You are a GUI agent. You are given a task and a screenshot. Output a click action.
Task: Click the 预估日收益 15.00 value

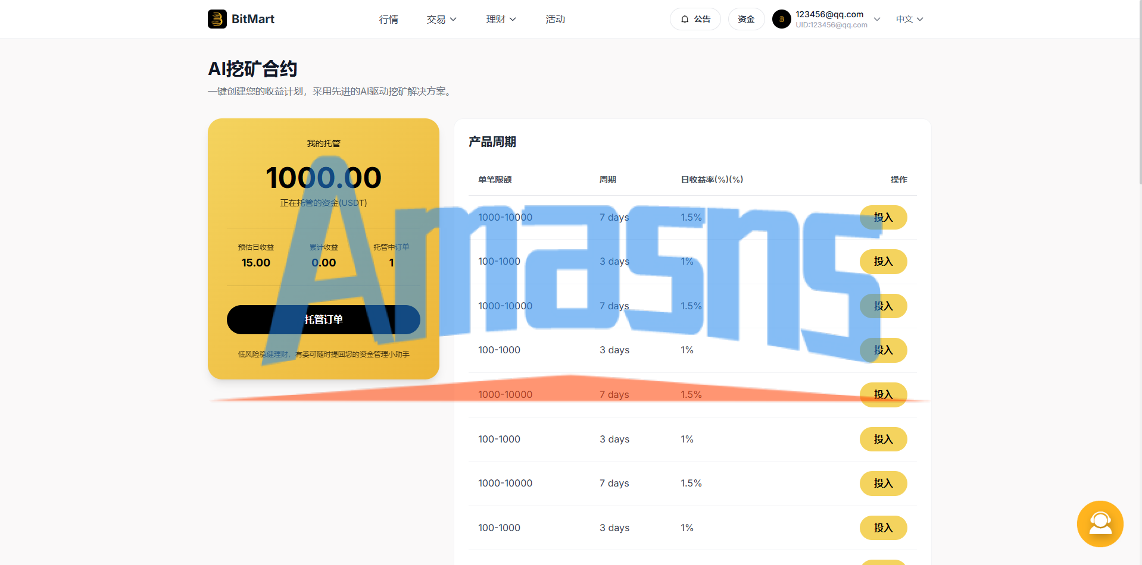tap(256, 262)
